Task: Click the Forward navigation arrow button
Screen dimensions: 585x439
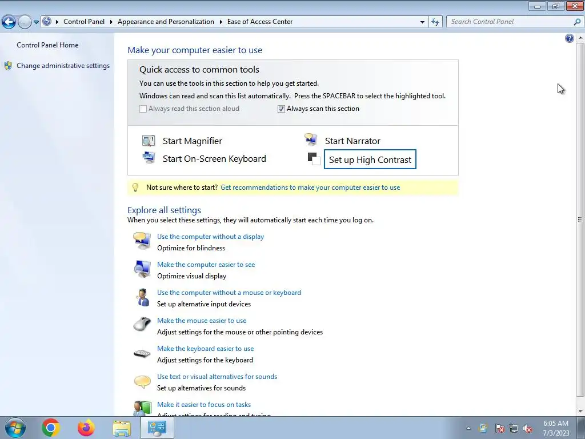Action: coord(25,22)
